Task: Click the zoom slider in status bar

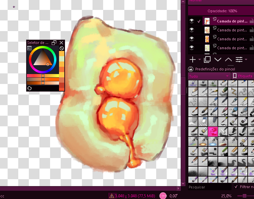Action: pyautogui.click(x=246, y=196)
